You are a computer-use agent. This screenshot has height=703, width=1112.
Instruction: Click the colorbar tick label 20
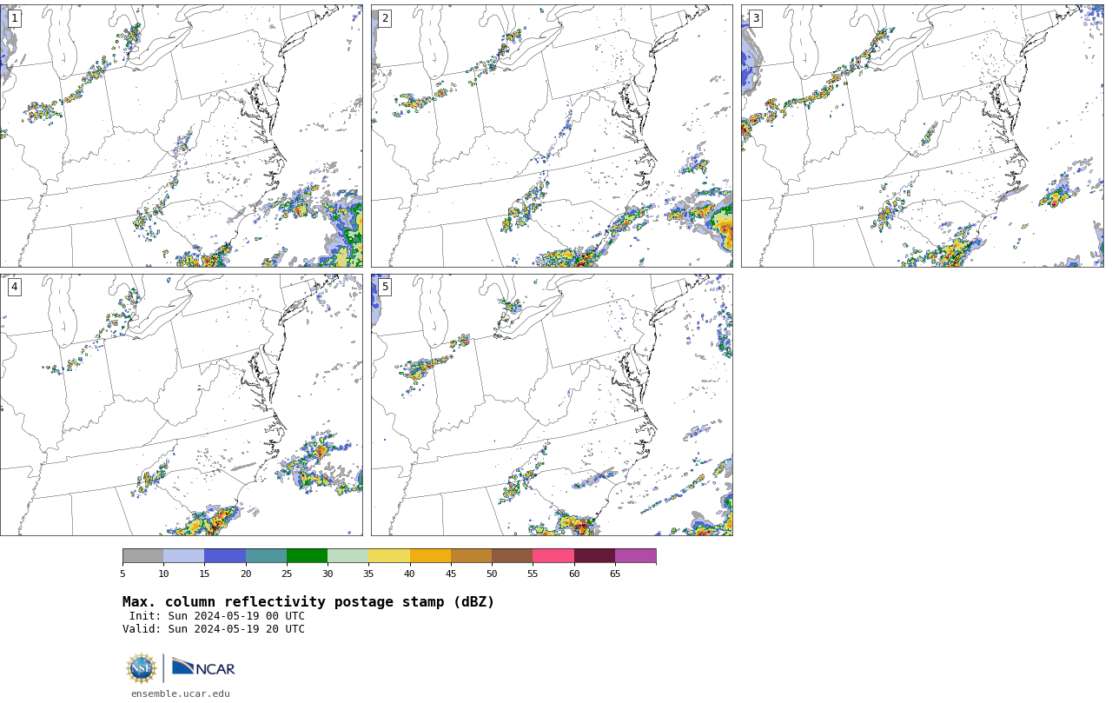pos(246,574)
